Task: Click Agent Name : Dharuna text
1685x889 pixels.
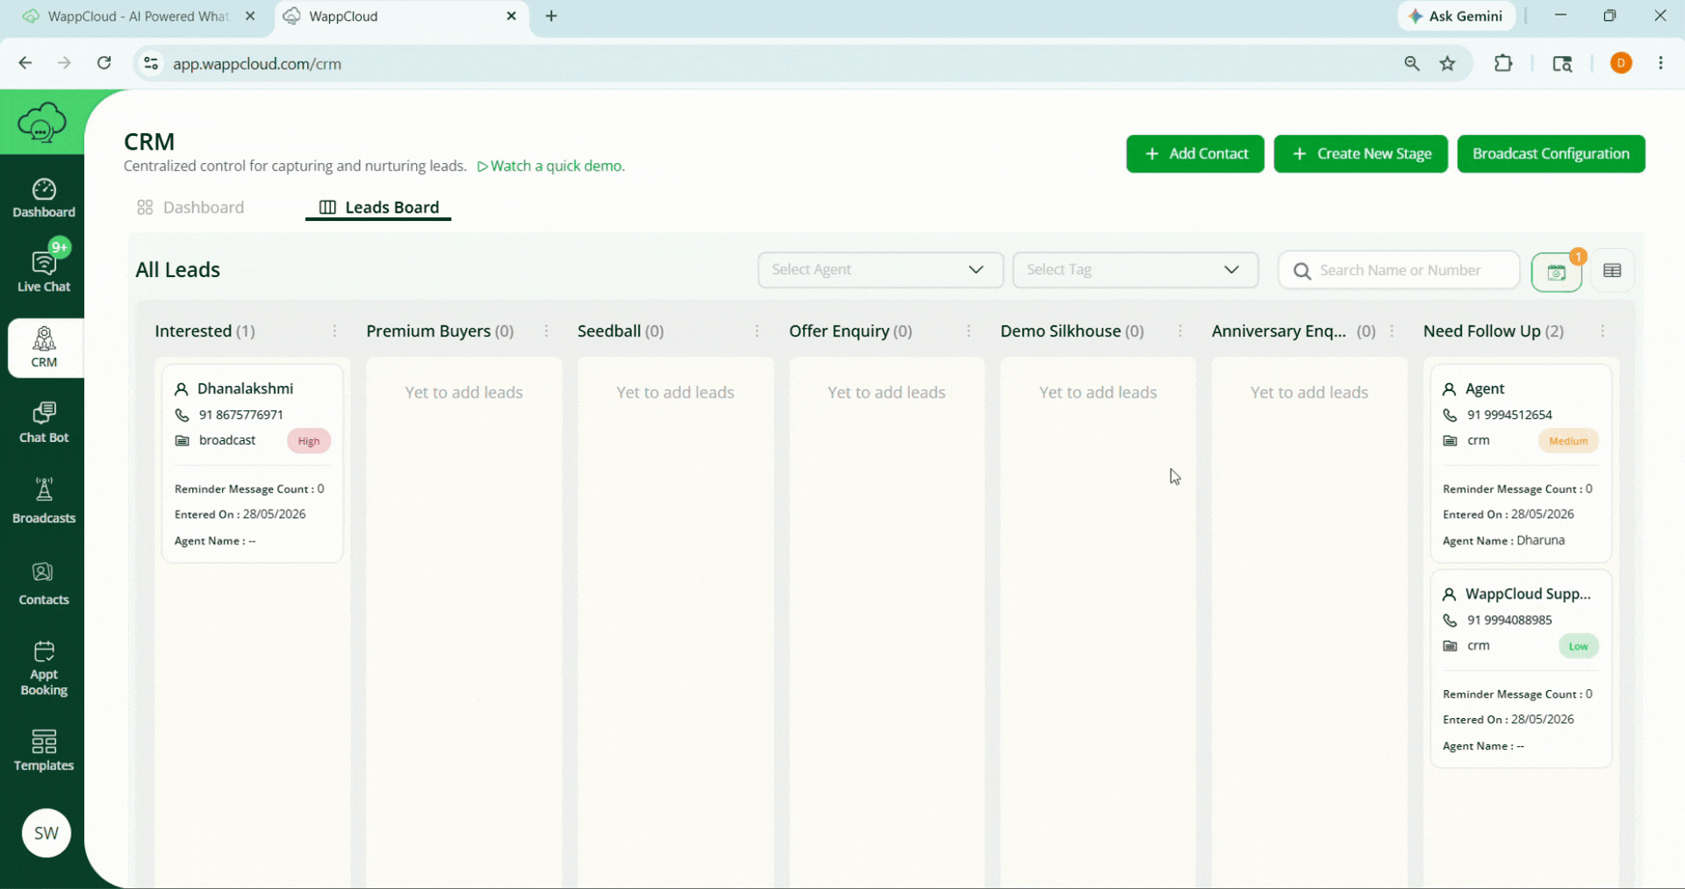Action: pyautogui.click(x=1503, y=541)
